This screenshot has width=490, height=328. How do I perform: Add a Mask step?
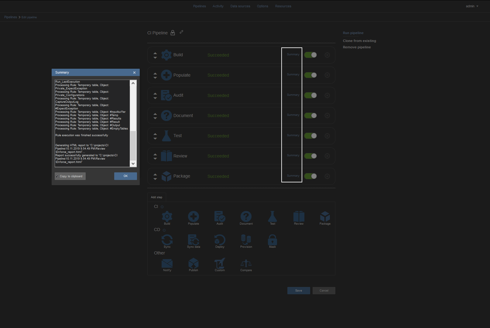(272, 240)
